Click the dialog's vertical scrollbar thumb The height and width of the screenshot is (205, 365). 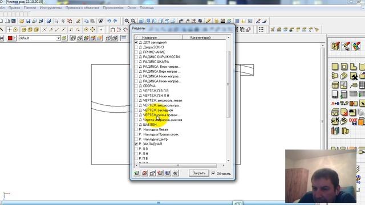click(x=228, y=84)
